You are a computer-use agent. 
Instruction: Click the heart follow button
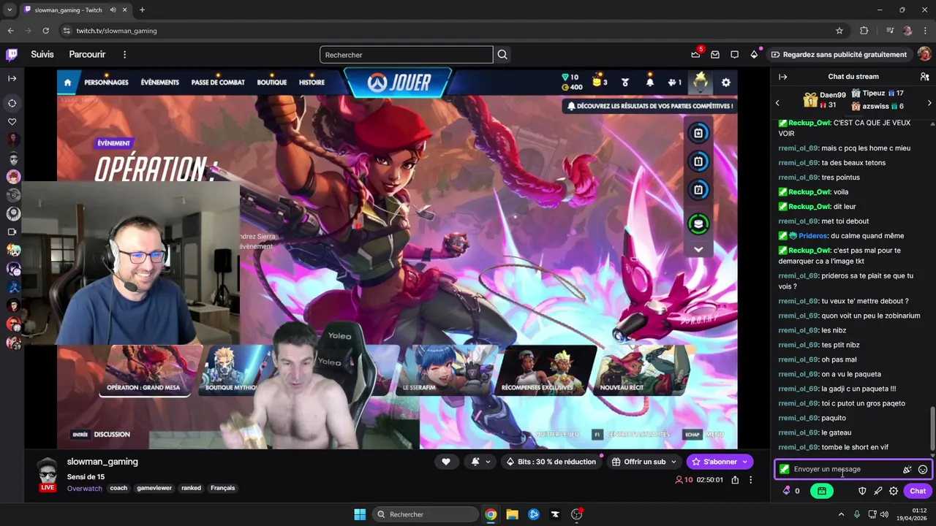tap(445, 462)
